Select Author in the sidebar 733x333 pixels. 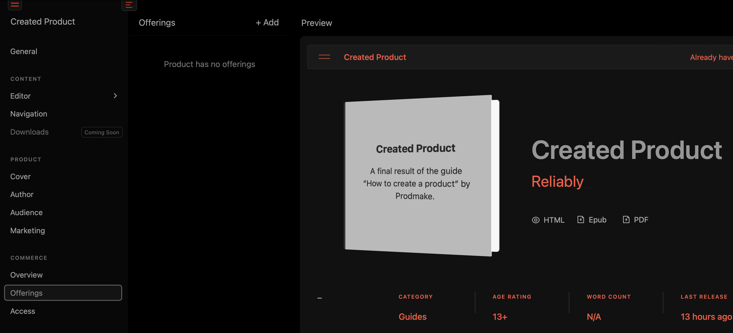click(22, 194)
